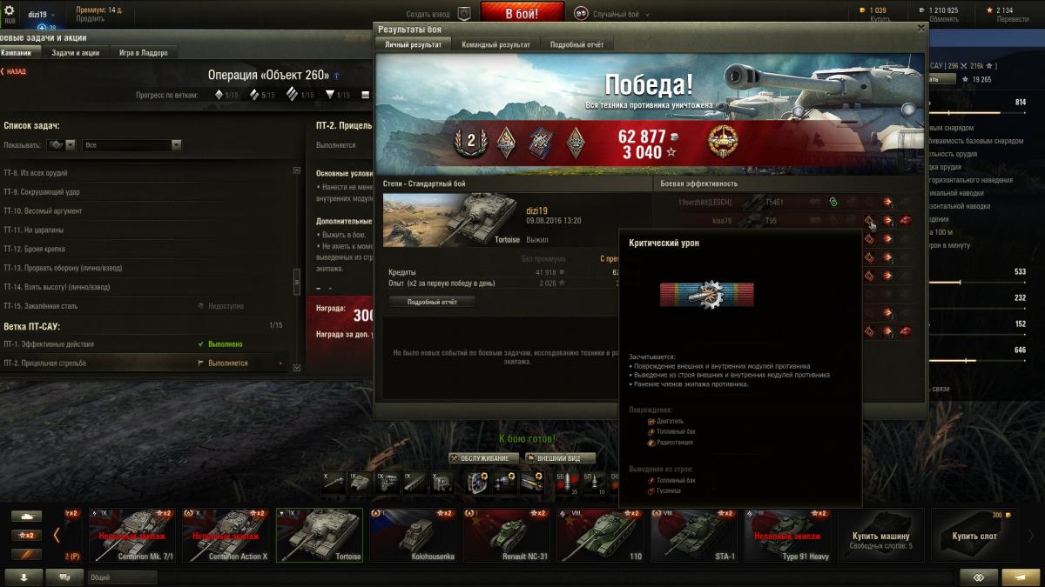
Task: Select the 110 tank in carousel
Action: point(598,536)
